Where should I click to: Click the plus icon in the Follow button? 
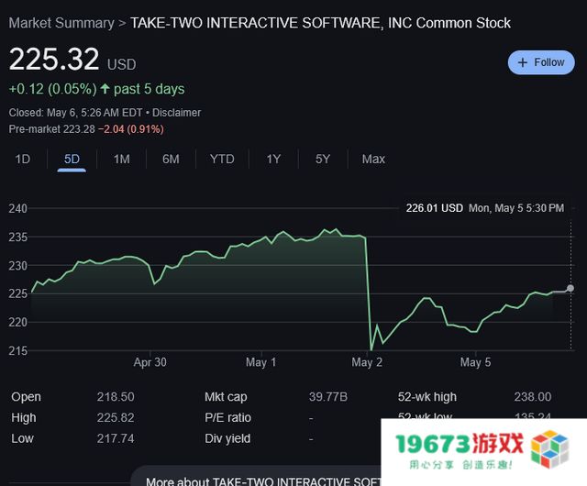pos(522,62)
